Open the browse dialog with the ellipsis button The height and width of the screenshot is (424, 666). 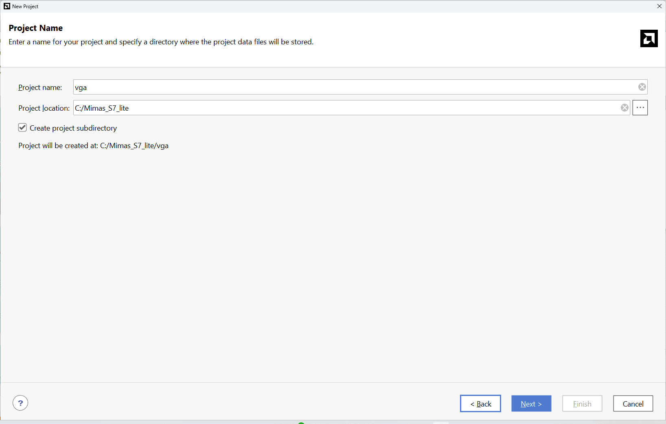640,108
